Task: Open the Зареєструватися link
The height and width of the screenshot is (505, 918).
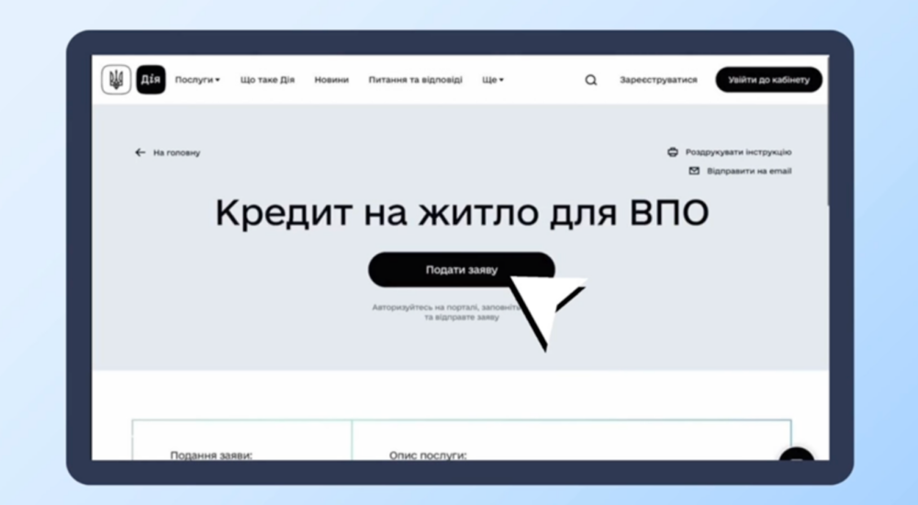Action: (x=658, y=80)
